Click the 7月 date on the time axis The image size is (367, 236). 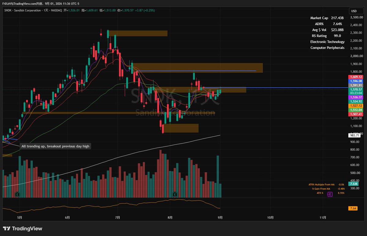point(118,218)
